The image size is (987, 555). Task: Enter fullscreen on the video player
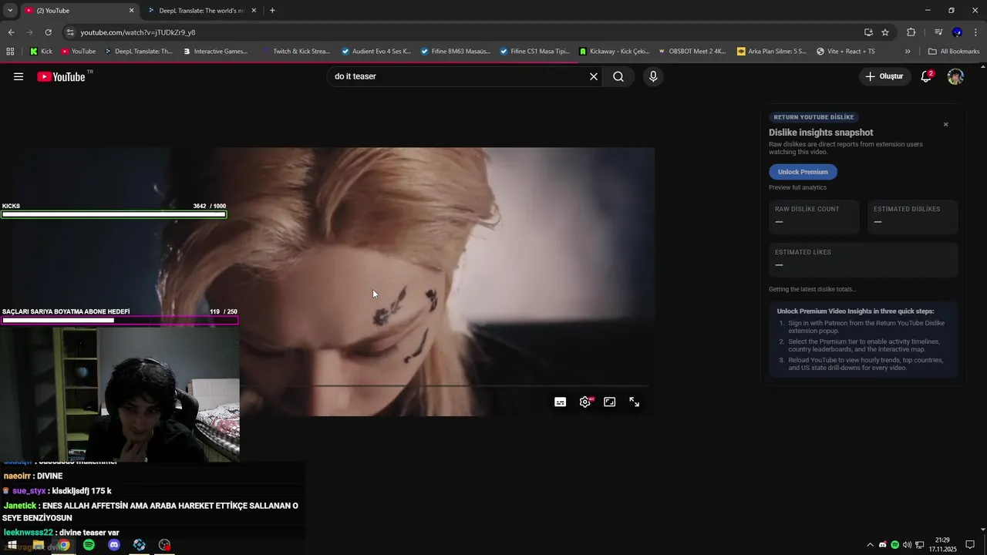(x=635, y=402)
